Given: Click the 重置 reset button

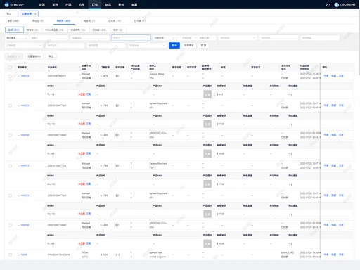Looking at the screenshot, I should click(x=203, y=45).
